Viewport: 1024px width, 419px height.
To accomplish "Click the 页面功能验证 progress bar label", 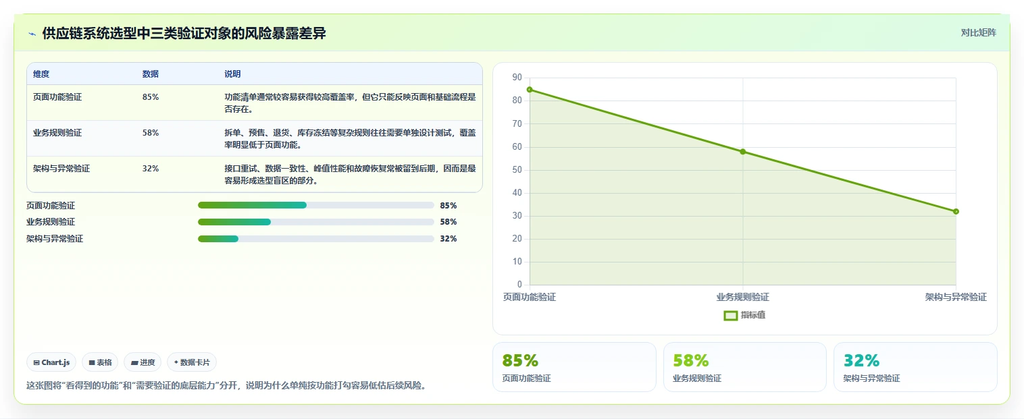I will tap(51, 205).
